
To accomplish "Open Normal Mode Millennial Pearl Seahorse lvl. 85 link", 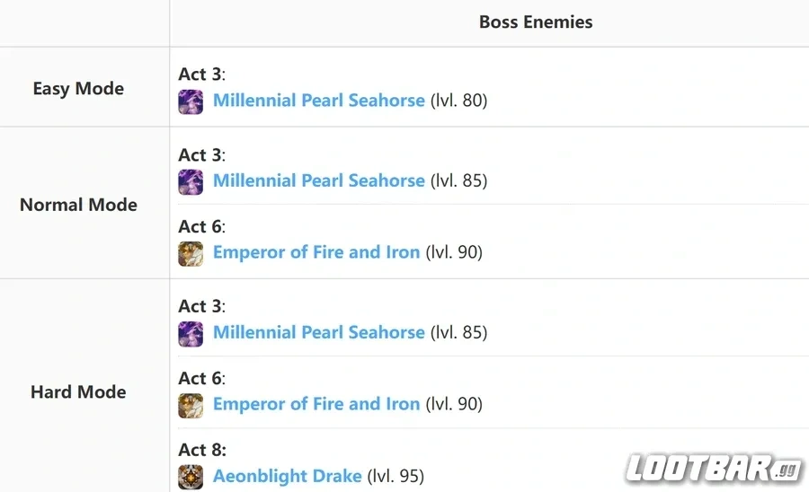I will [x=319, y=180].
